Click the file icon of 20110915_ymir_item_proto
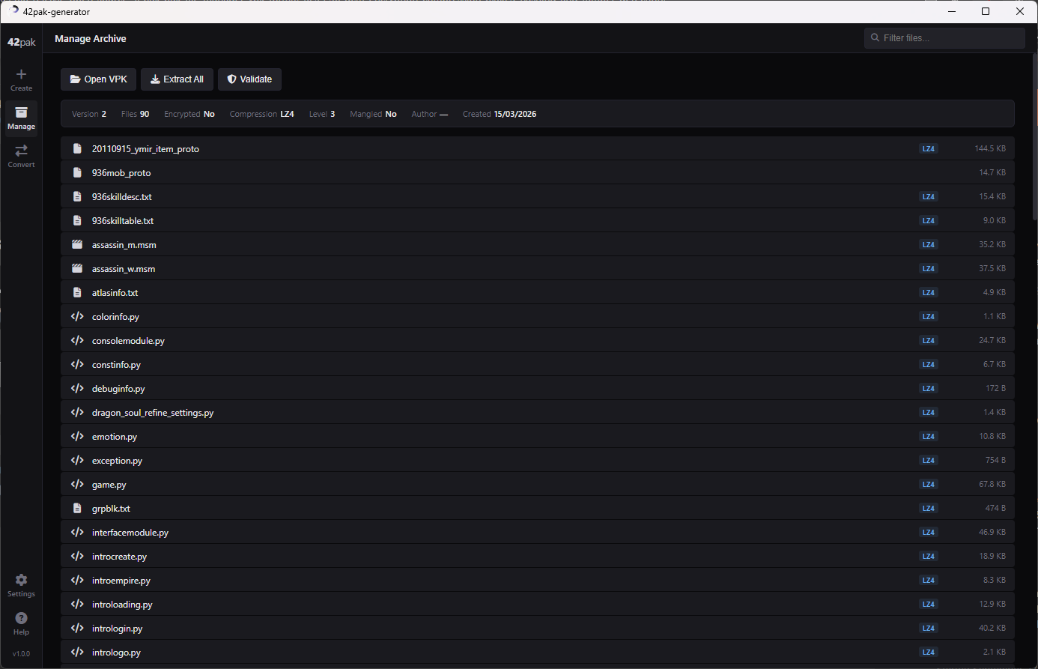Viewport: 1038px width, 669px height. point(77,148)
